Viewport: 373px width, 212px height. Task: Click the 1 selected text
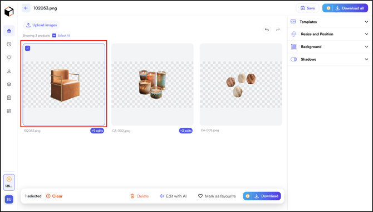33,196
